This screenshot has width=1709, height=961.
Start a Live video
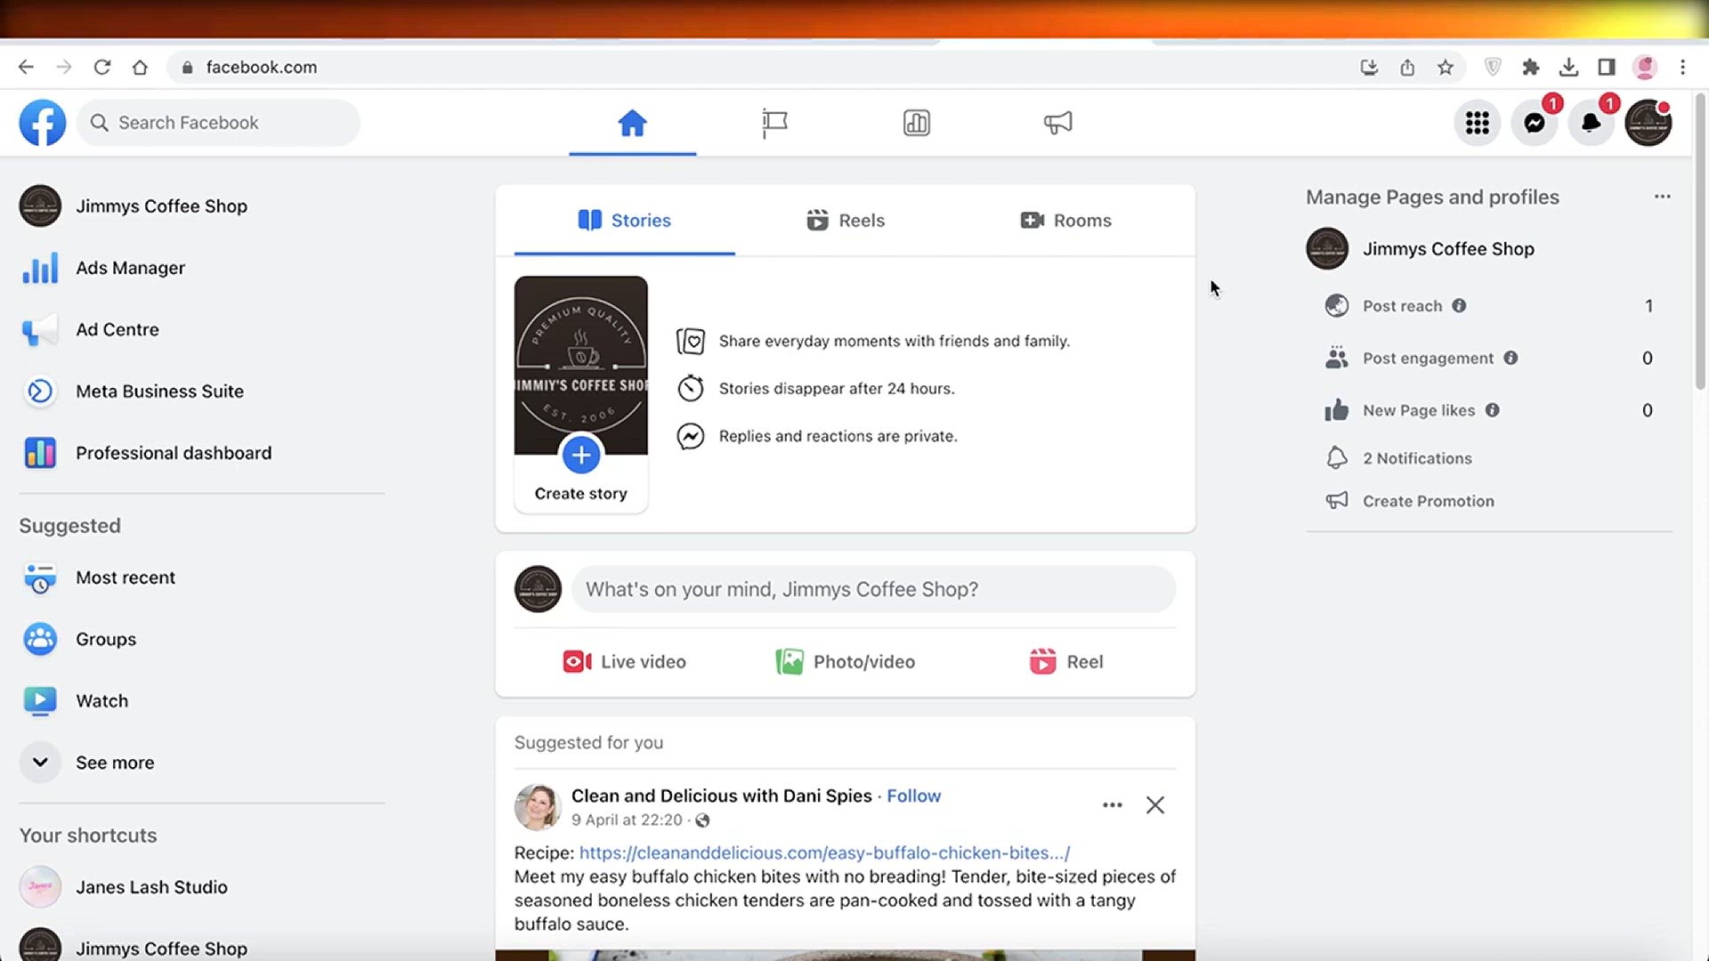[x=625, y=662]
